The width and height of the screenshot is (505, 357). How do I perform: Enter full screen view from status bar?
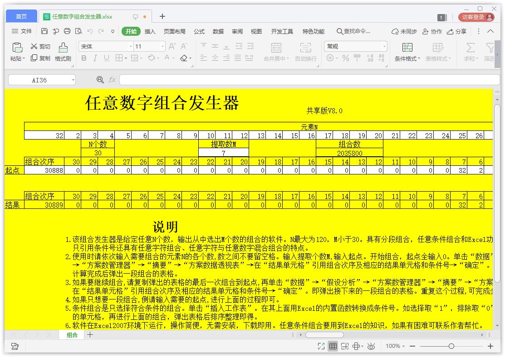(321, 346)
